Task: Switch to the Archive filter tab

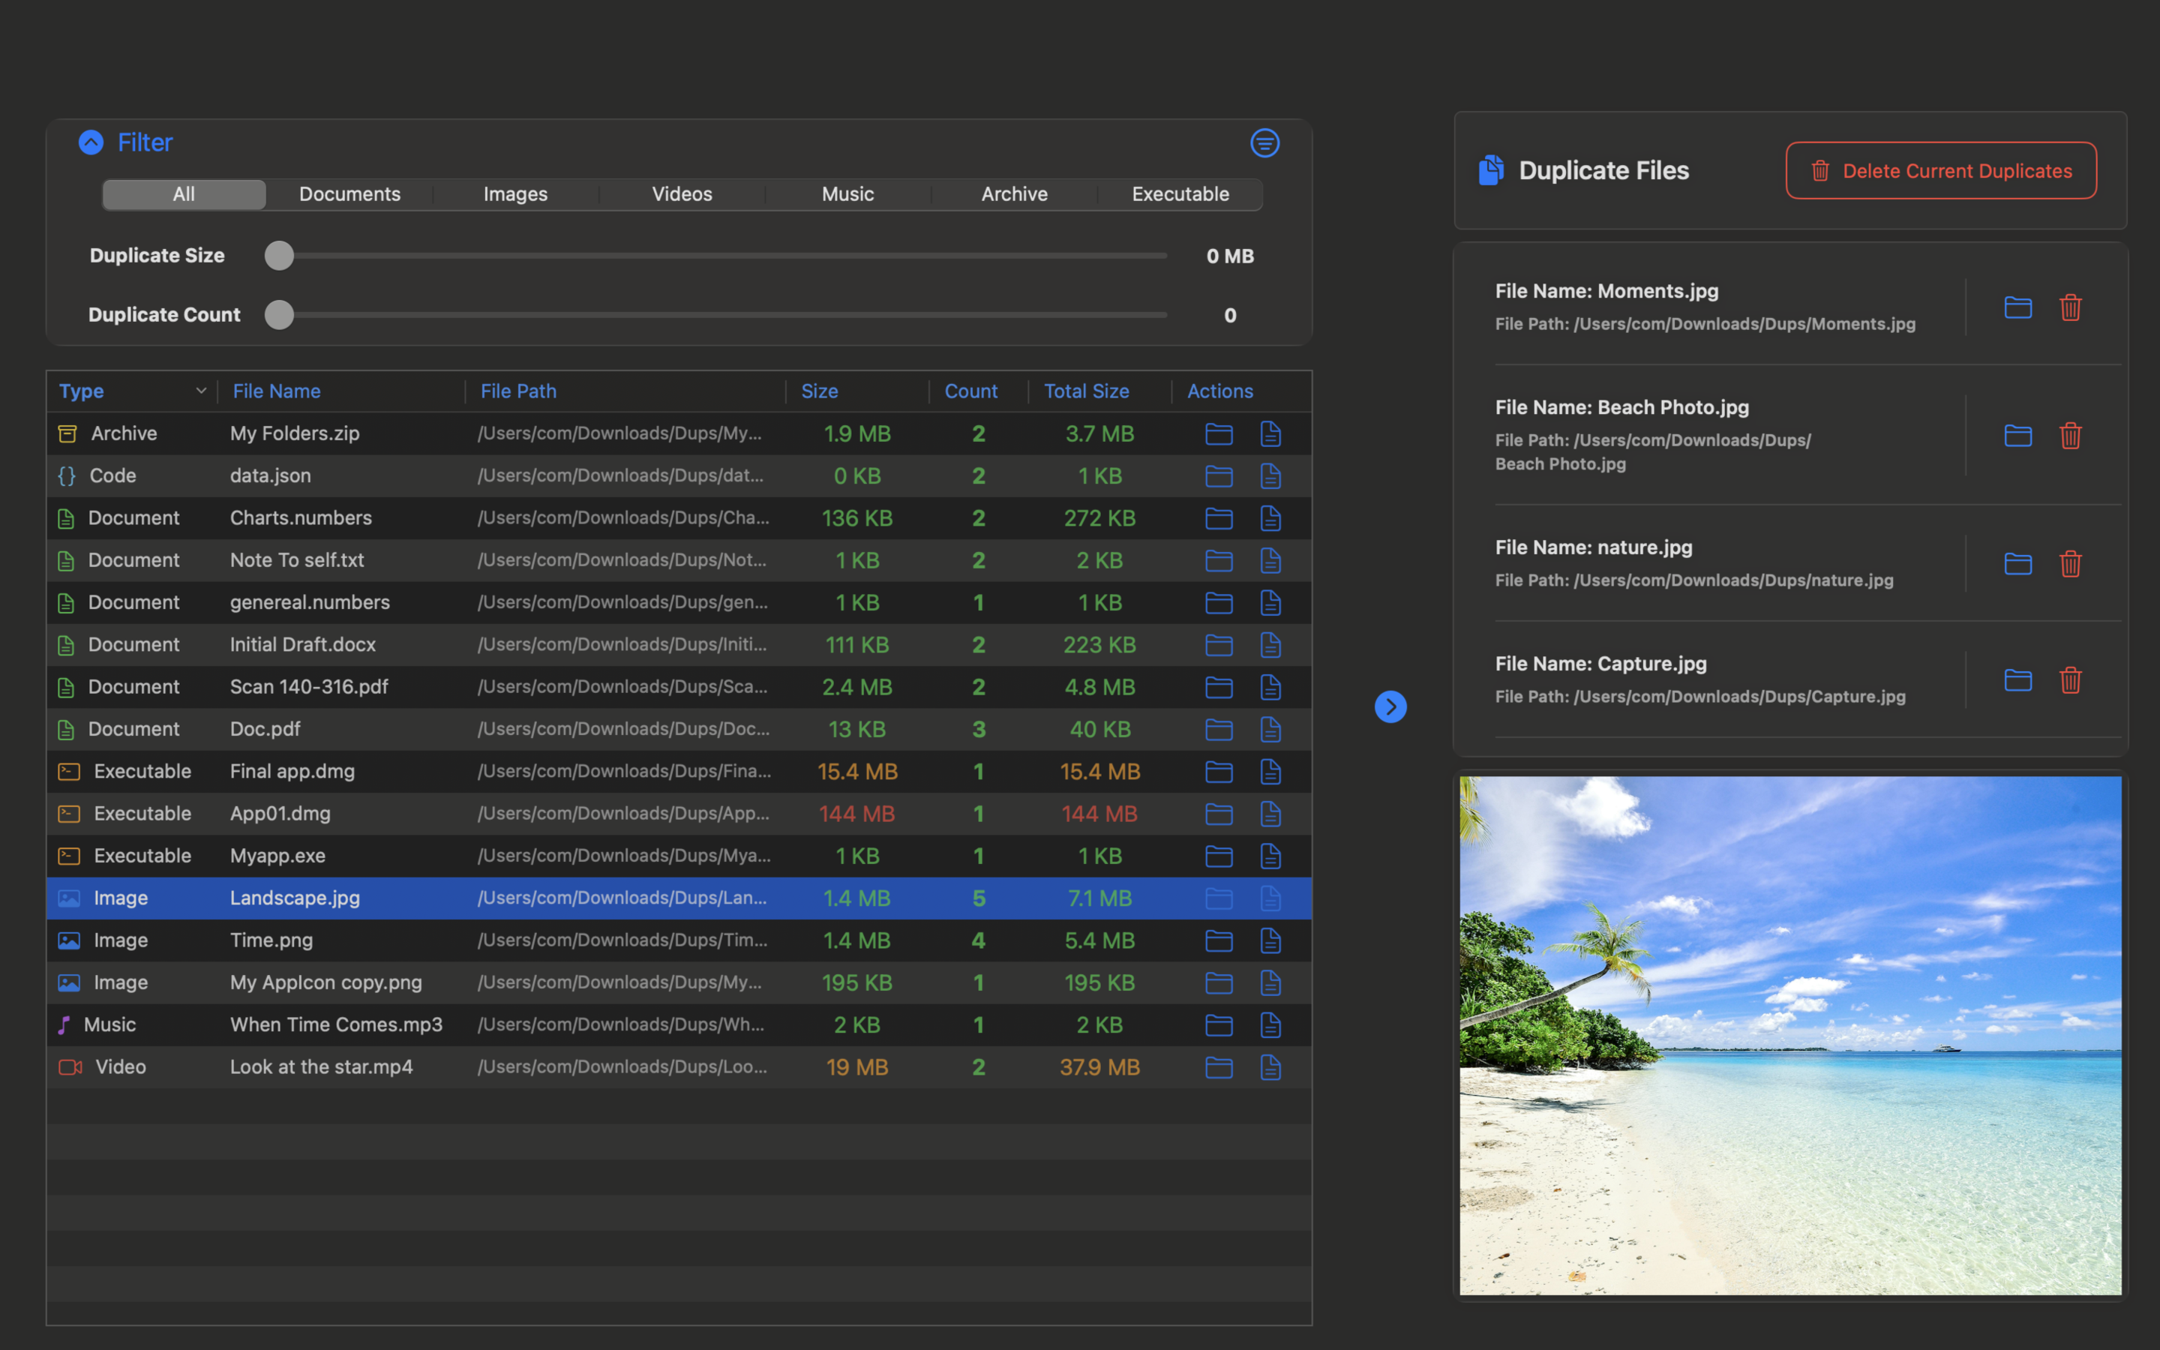Action: click(x=1015, y=193)
